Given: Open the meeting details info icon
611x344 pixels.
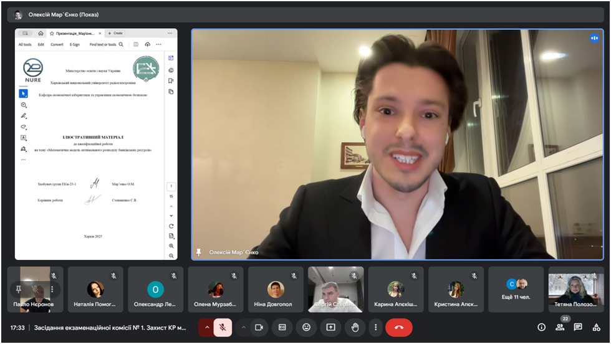Looking at the screenshot, I should click(541, 327).
